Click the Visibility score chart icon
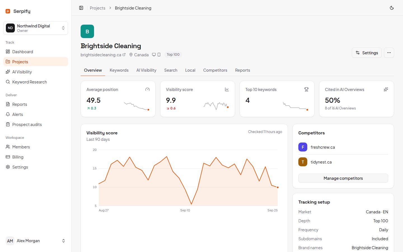This screenshot has height=252, width=403. [227, 89]
